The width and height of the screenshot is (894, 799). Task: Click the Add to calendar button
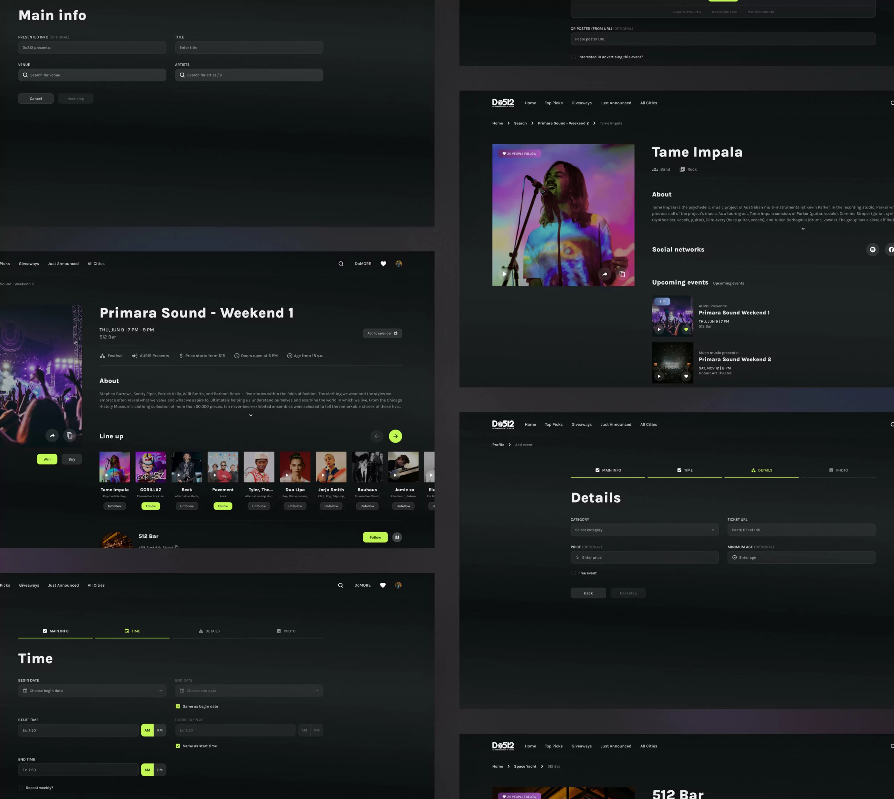382,333
